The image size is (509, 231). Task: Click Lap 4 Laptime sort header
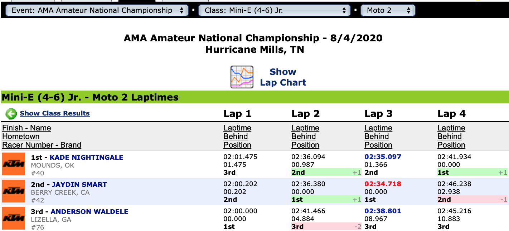451,128
